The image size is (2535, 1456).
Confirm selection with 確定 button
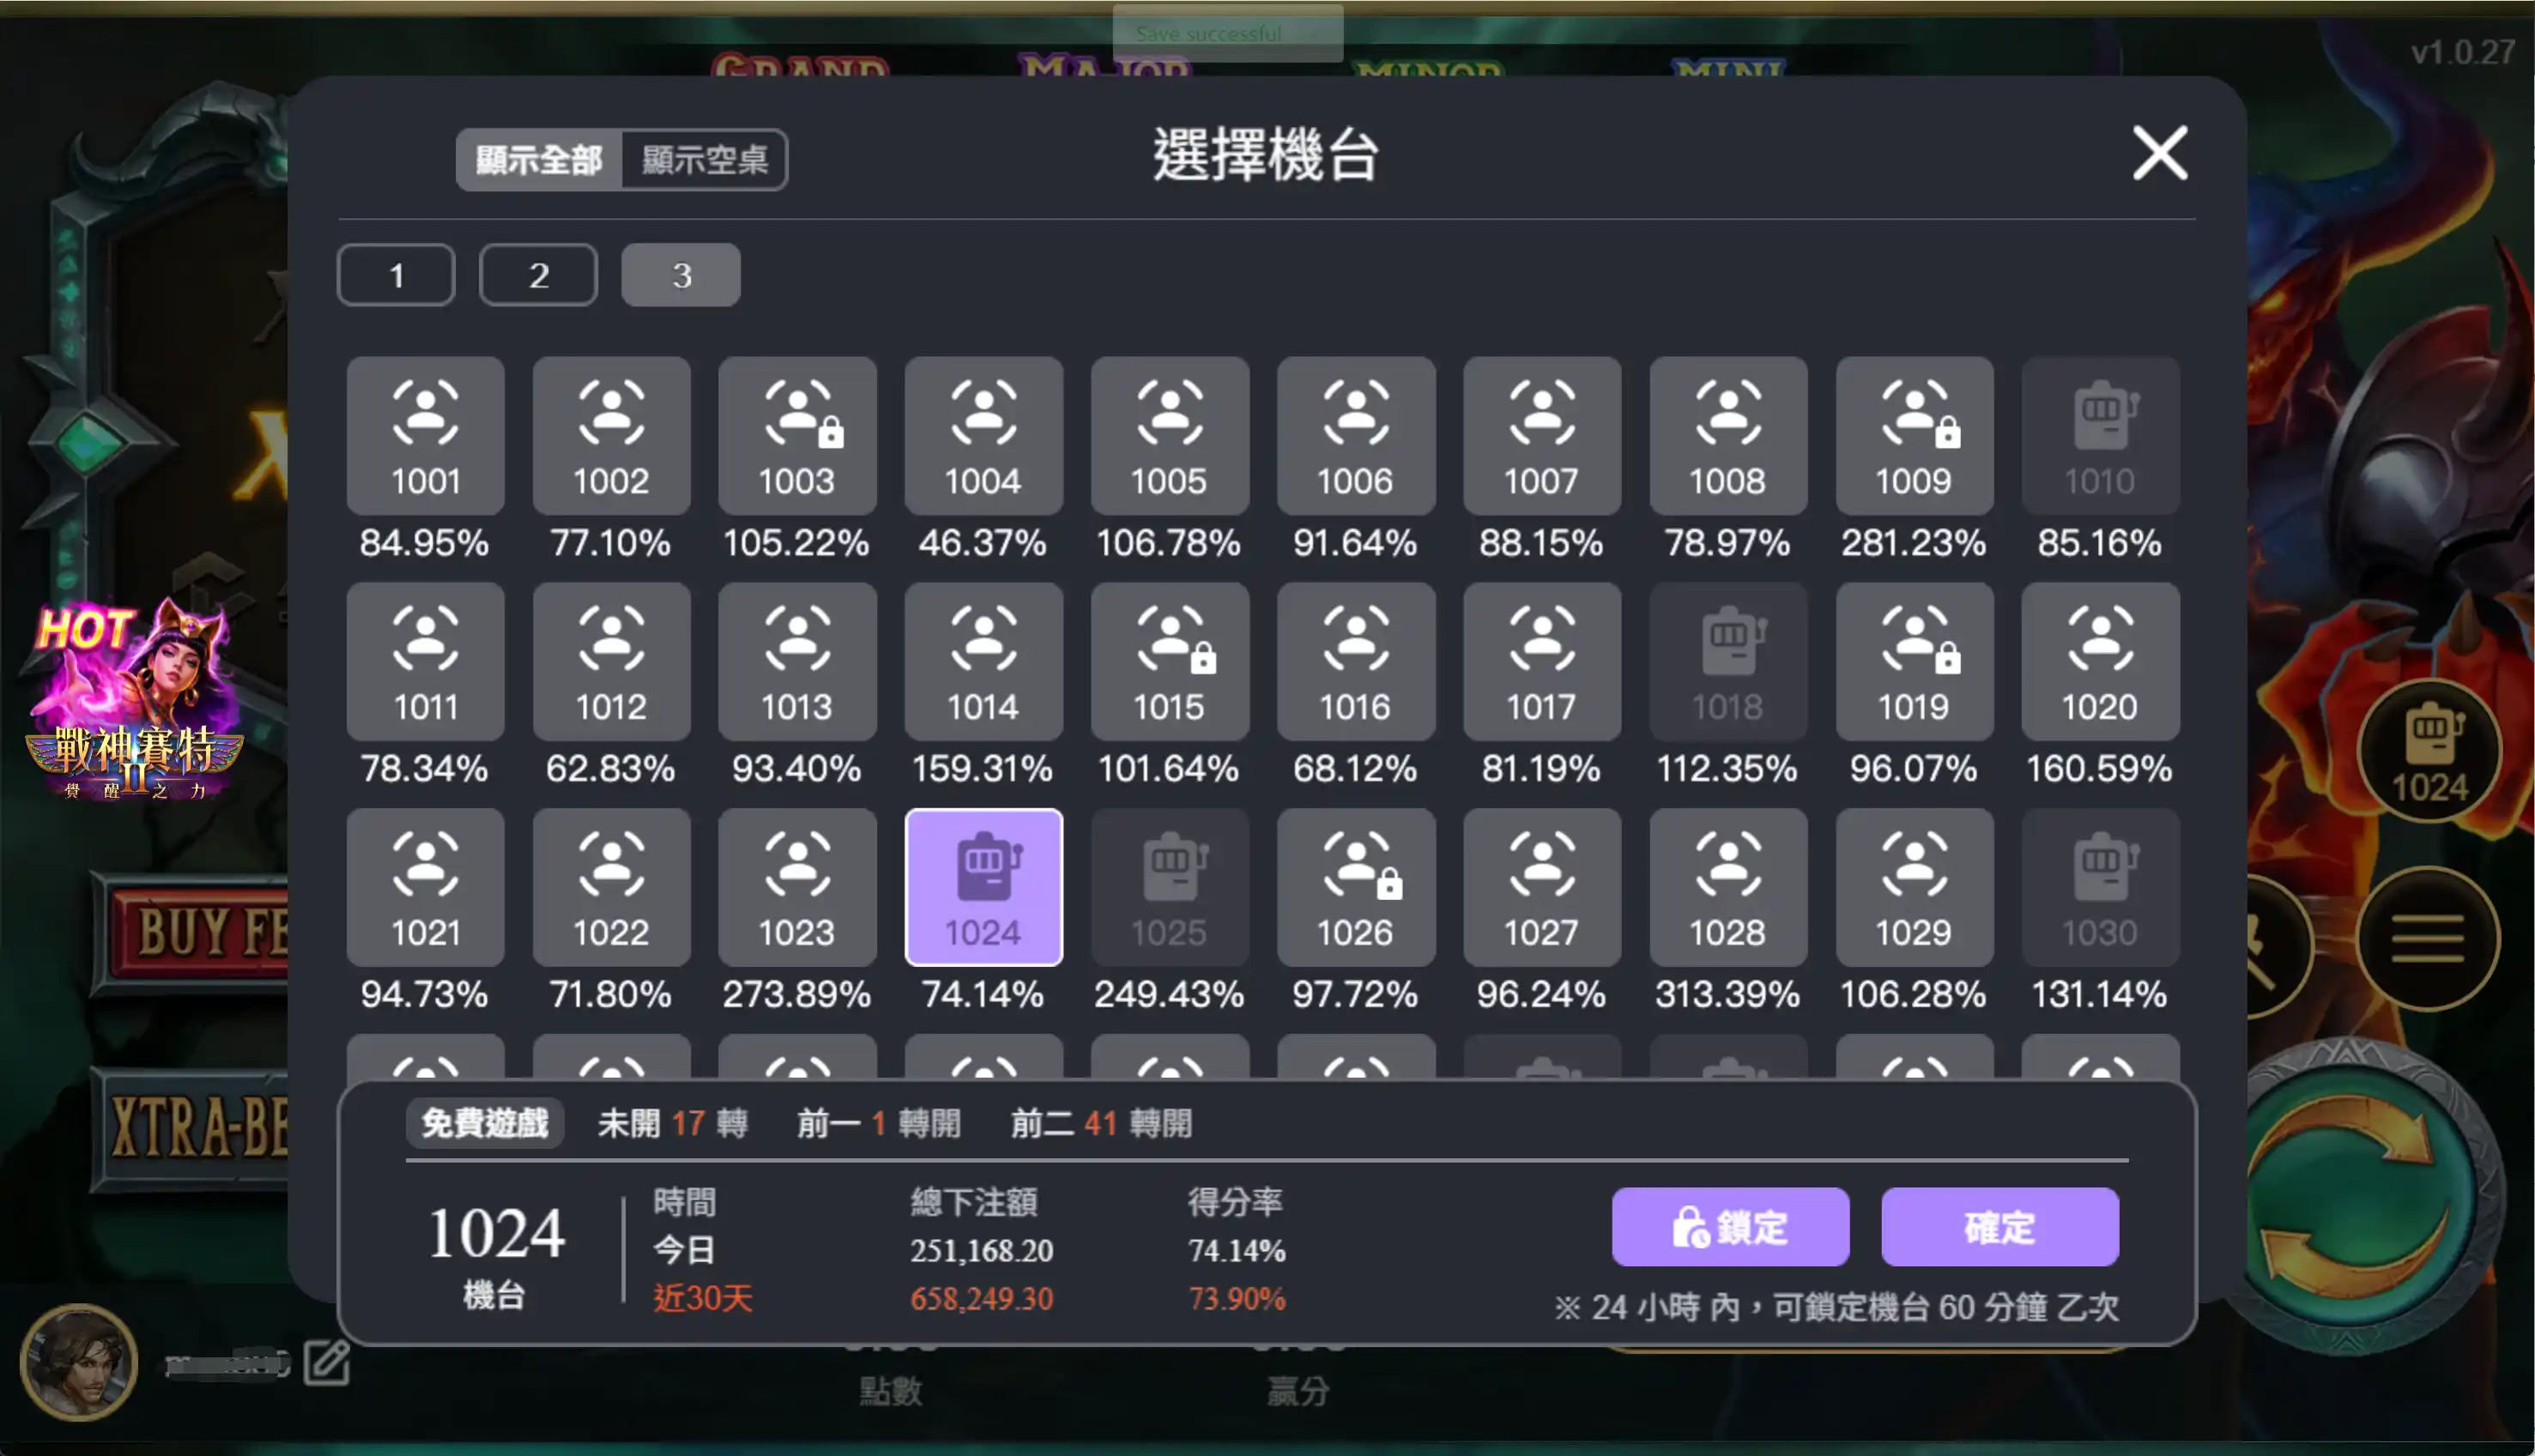(1999, 1227)
